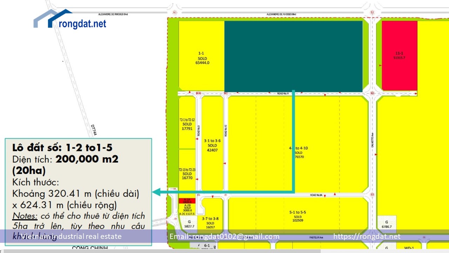Click the 'ROAD No.8A' label
This screenshot has width=449, height=253.
316,195
